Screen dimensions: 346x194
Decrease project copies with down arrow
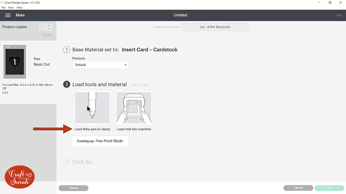(x=49, y=29)
